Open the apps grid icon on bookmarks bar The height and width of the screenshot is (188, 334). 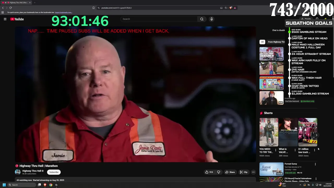tap(3, 12)
